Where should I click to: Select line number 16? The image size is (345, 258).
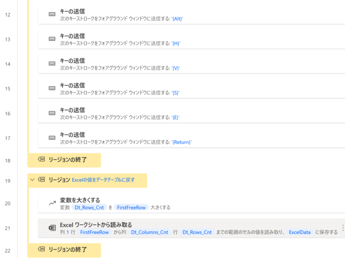tap(8, 114)
